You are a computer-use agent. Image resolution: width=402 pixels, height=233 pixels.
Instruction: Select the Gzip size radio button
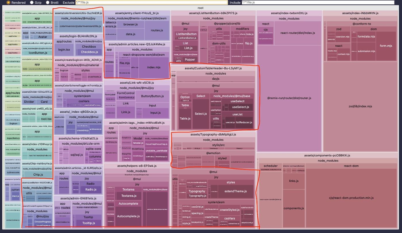point(32,2)
